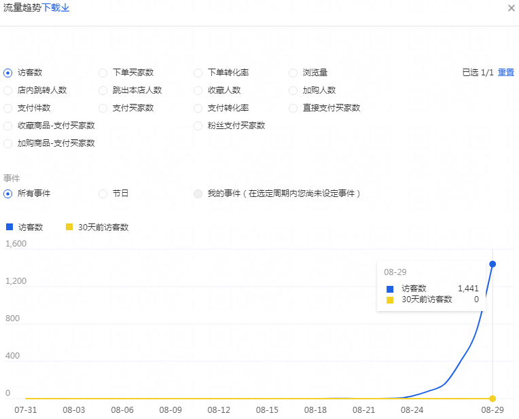Select the 粉丝支付买家数 radio button
This screenshot has width=519, height=419.
click(x=198, y=126)
